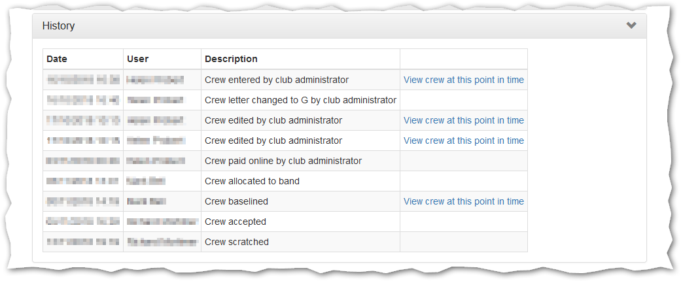The image size is (681, 281).
Task: Select 'Crew allocated to band' description
Action: coord(252,182)
